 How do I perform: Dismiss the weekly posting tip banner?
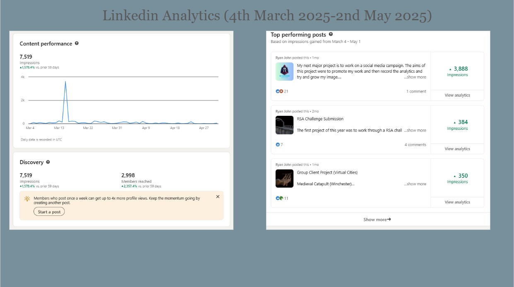218,197
